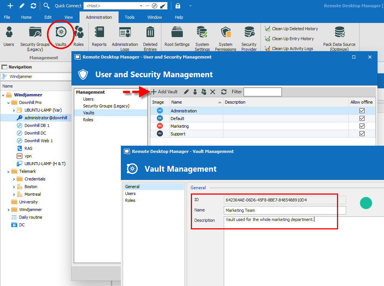
Task: Click the green circle in Vault Management
Action: (x=366, y=203)
